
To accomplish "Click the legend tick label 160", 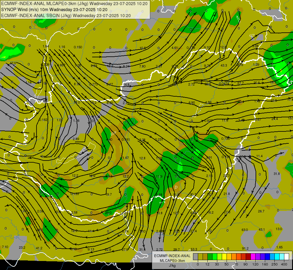I will point(265,264).
